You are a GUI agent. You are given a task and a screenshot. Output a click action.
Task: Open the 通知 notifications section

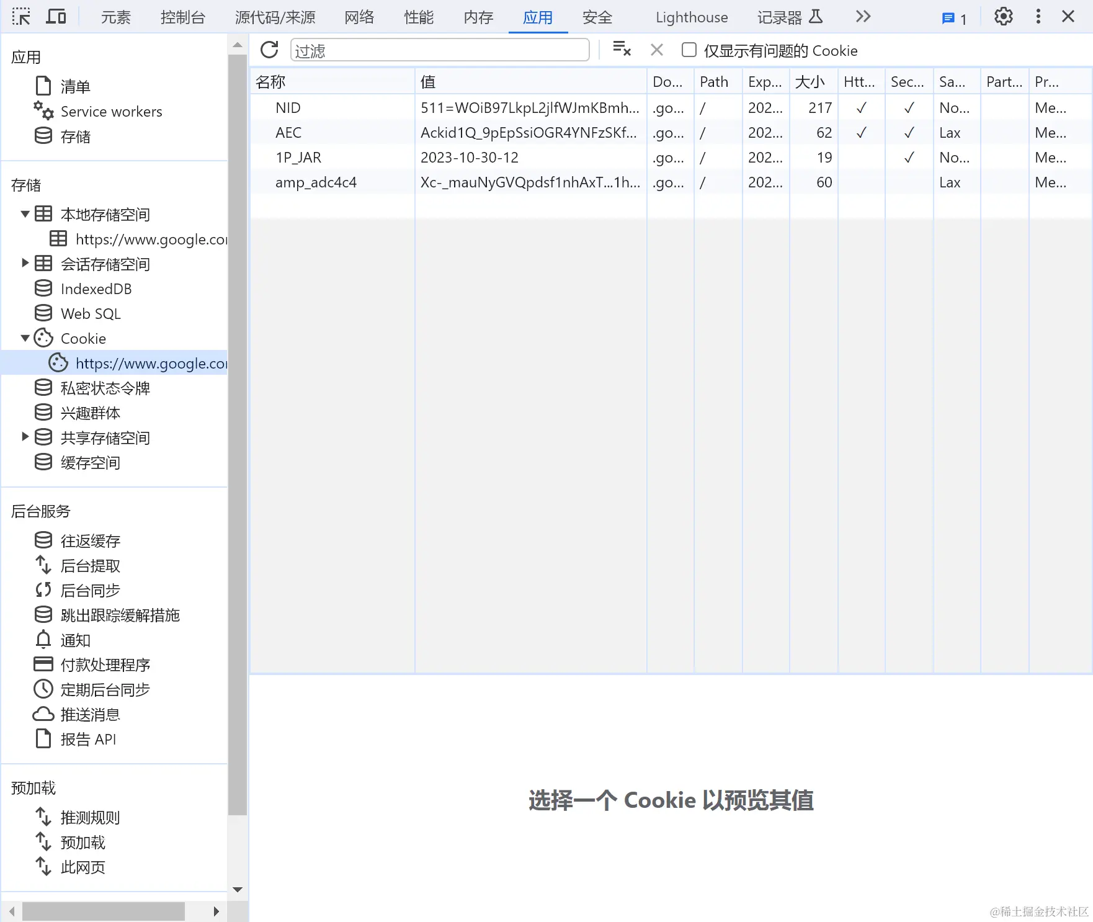[75, 640]
